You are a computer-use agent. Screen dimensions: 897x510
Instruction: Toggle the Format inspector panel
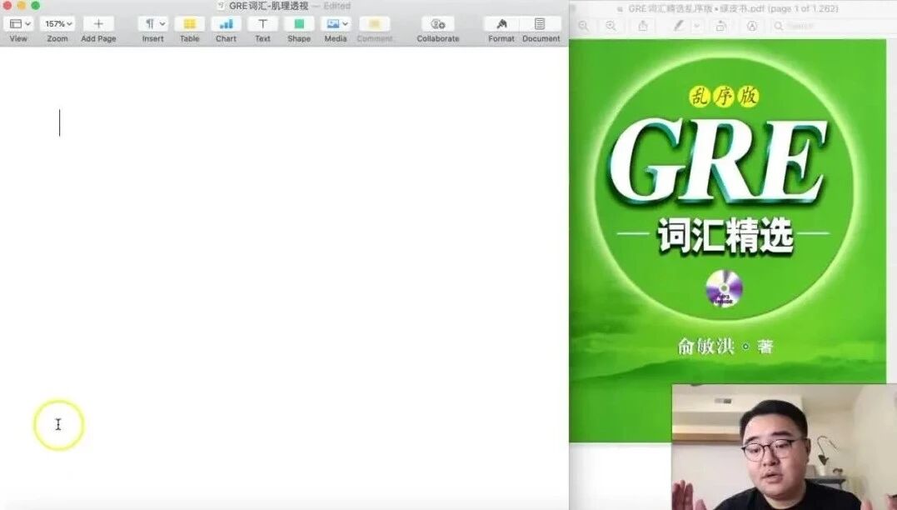click(x=501, y=24)
